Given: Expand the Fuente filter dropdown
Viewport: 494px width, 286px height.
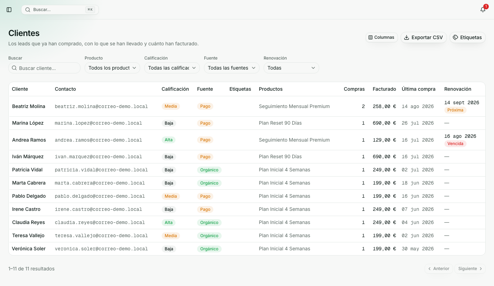Looking at the screenshot, I should [x=232, y=68].
